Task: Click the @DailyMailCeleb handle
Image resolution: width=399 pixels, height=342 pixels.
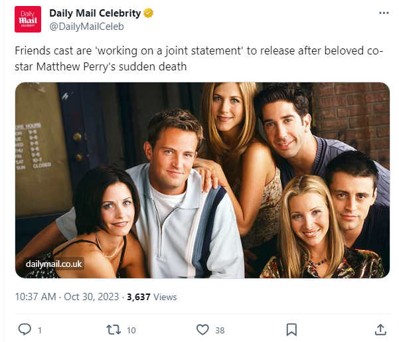Action: tap(86, 27)
